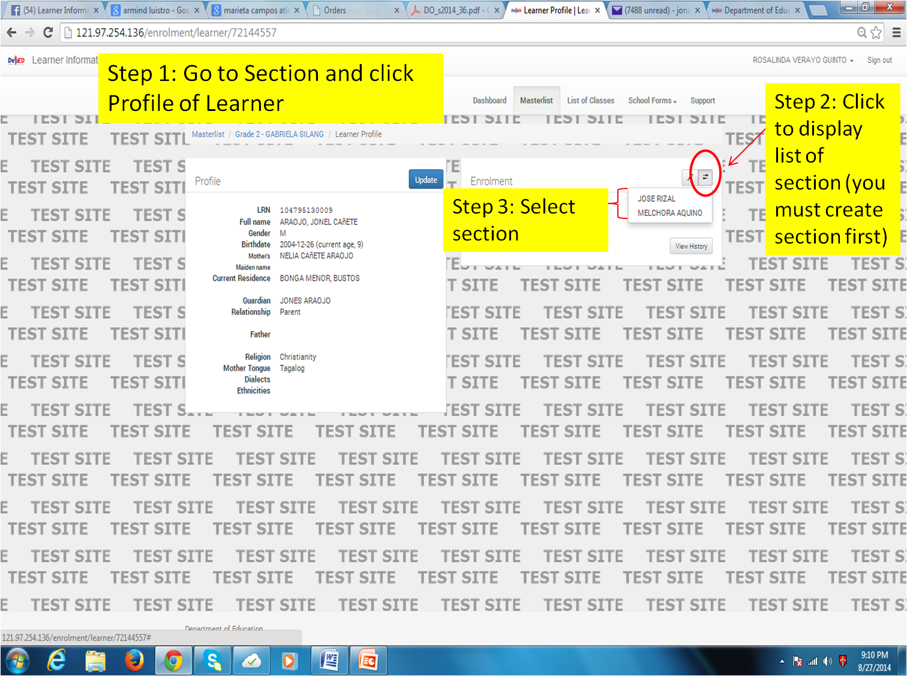Click the DepEd logo in the header
907x676 pixels.
16,60
